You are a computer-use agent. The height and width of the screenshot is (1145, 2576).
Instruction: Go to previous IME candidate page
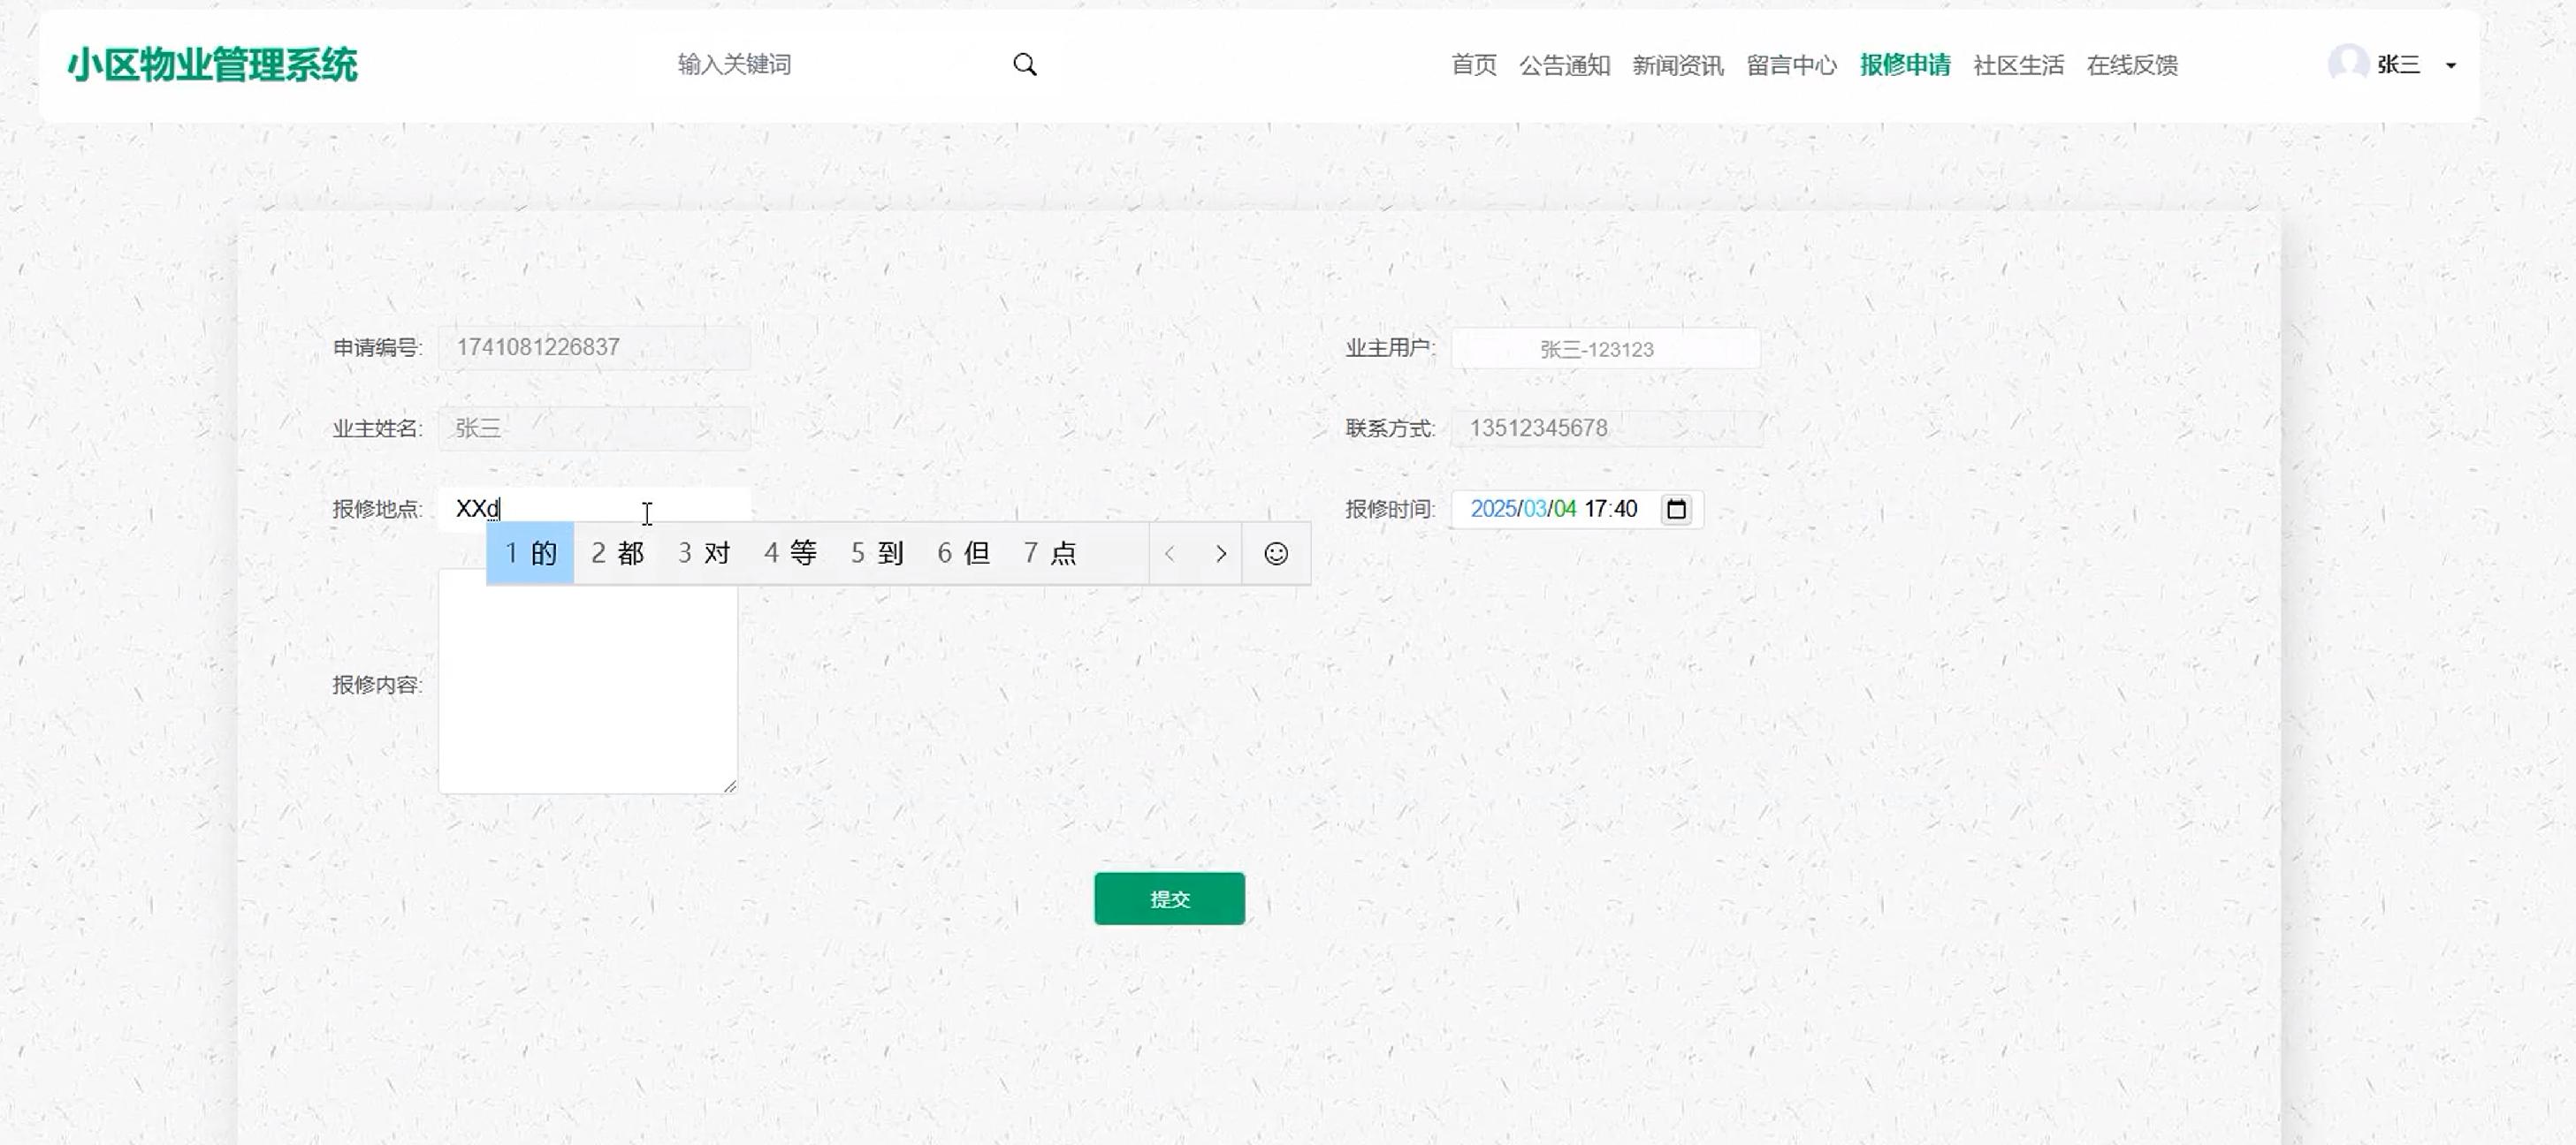pos(1169,554)
